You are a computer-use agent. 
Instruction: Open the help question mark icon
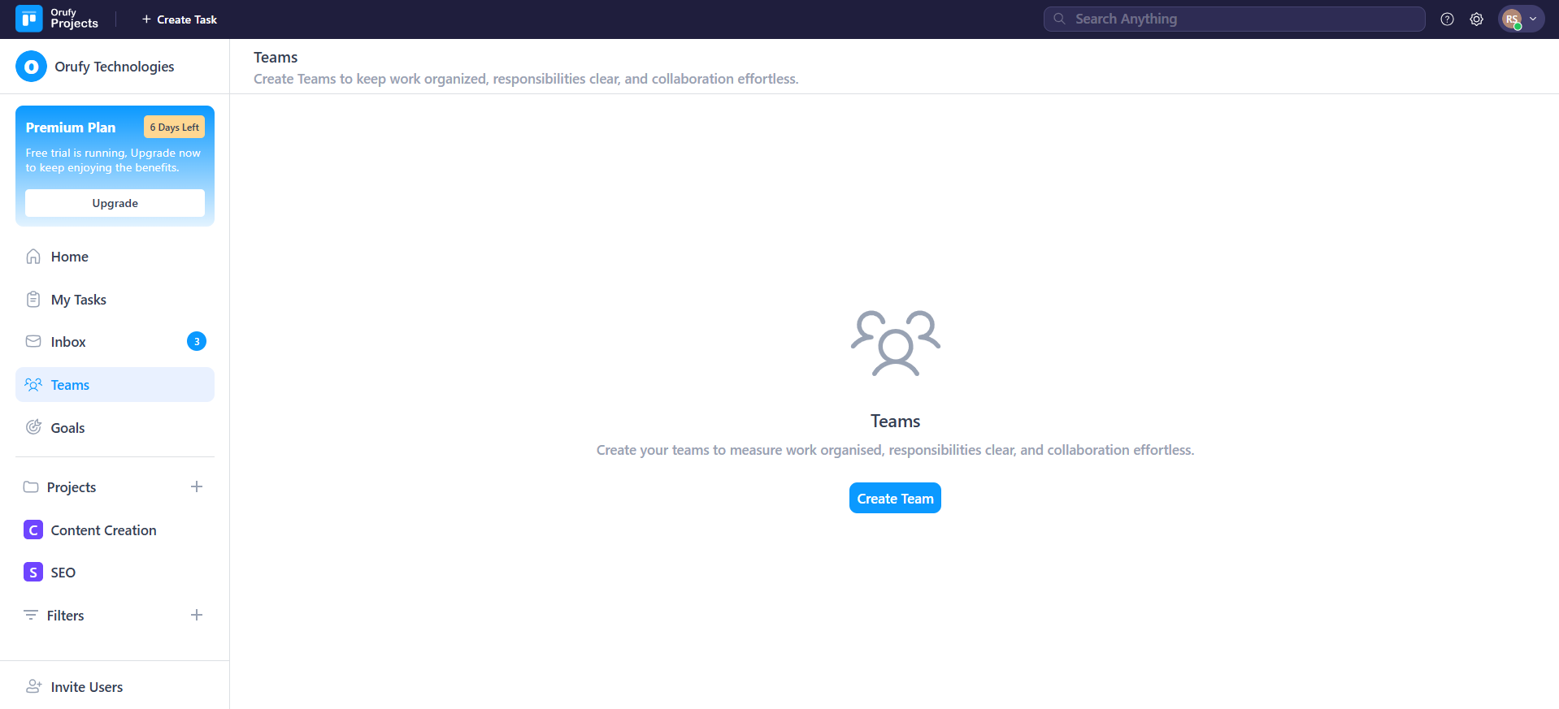pos(1447,19)
